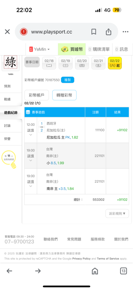Click the 轉贈彩幣 button
This screenshot has width=133, height=290.
point(64,95)
